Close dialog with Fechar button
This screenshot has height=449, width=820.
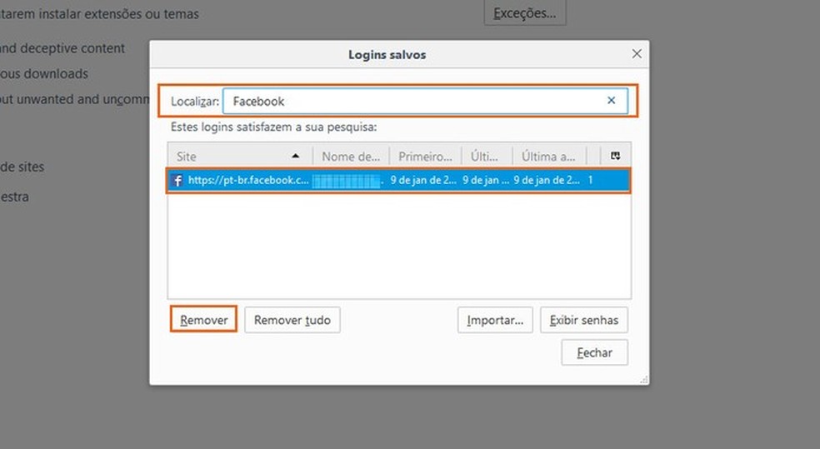coord(595,352)
